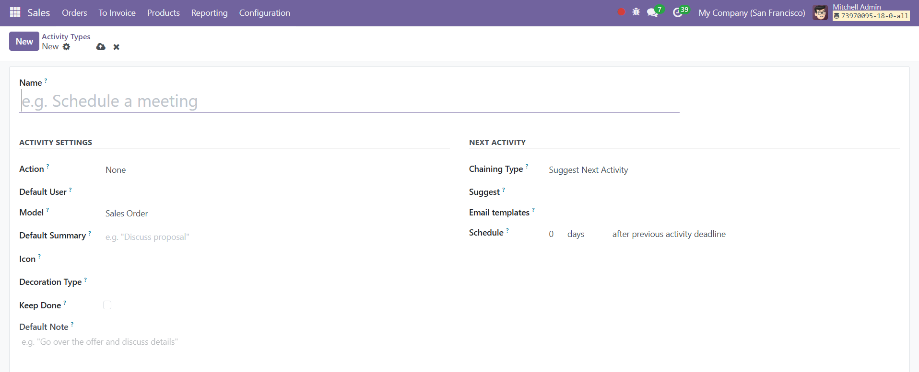The image size is (919, 372).
Task: Click into the Name input field
Action: pyautogui.click(x=350, y=101)
